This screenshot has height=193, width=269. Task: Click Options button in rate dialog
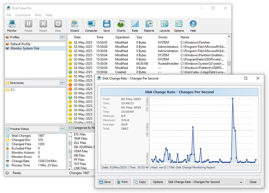158,182
